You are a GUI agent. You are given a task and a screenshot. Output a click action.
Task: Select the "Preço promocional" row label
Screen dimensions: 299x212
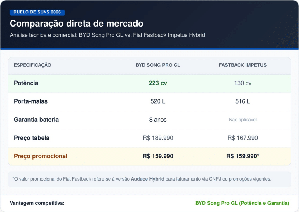click(x=41, y=156)
